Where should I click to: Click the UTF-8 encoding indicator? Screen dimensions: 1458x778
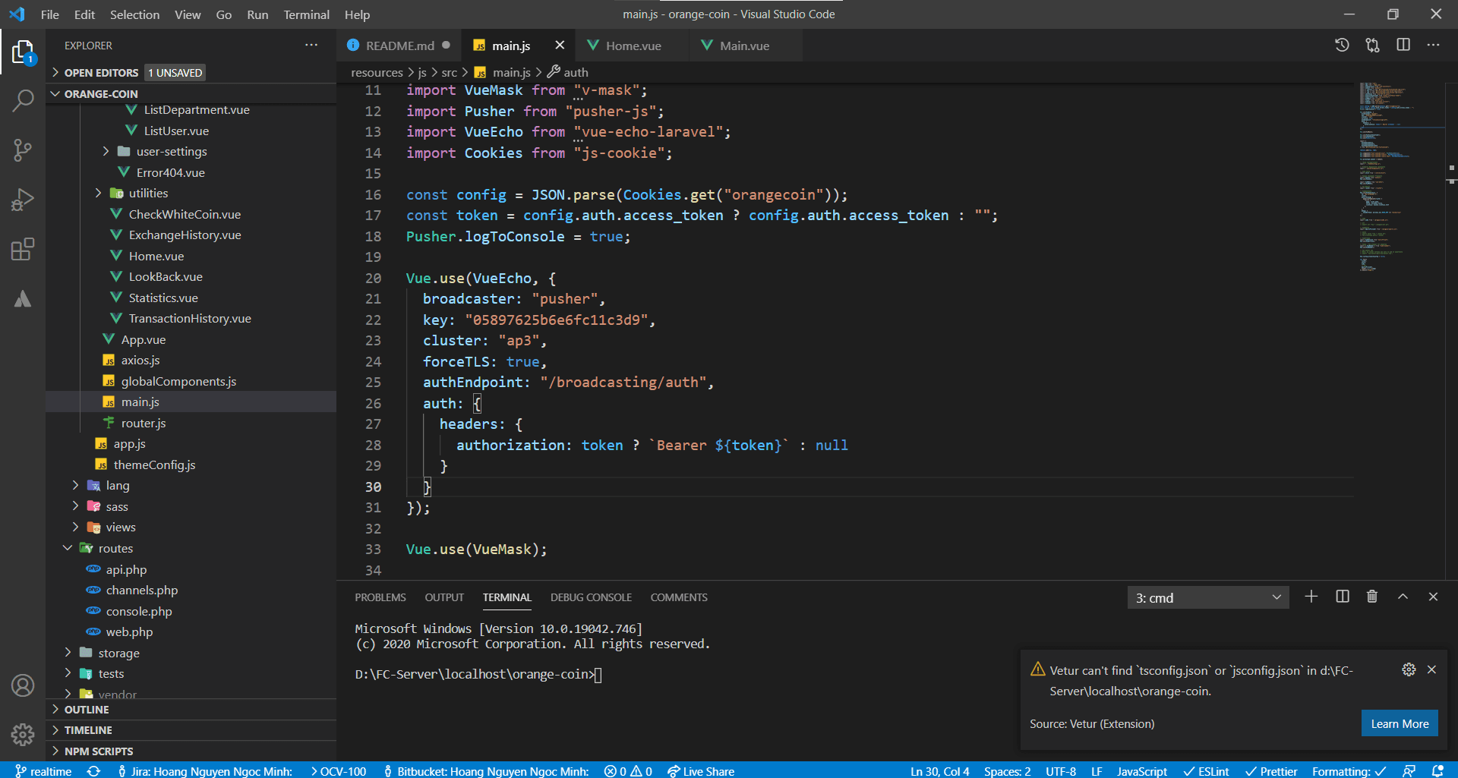tap(1061, 771)
